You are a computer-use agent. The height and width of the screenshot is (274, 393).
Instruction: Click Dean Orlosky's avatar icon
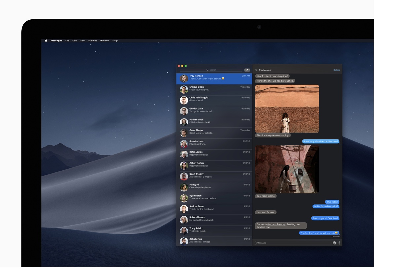184,177
